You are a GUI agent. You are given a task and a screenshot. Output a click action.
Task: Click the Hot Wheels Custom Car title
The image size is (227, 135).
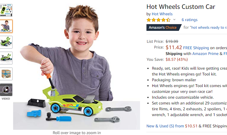(181, 7)
